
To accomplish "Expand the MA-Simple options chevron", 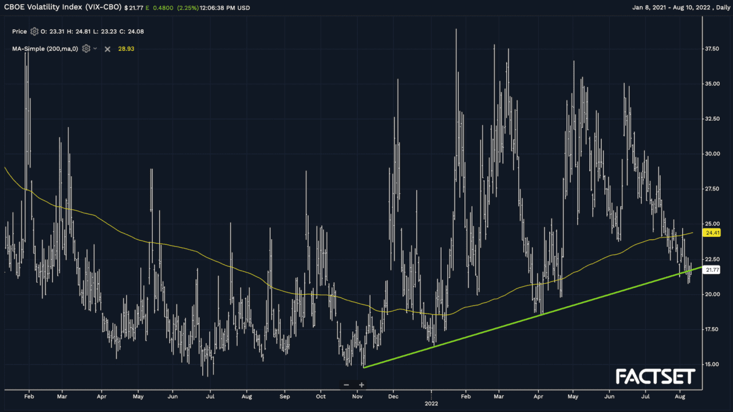I will (95, 49).
